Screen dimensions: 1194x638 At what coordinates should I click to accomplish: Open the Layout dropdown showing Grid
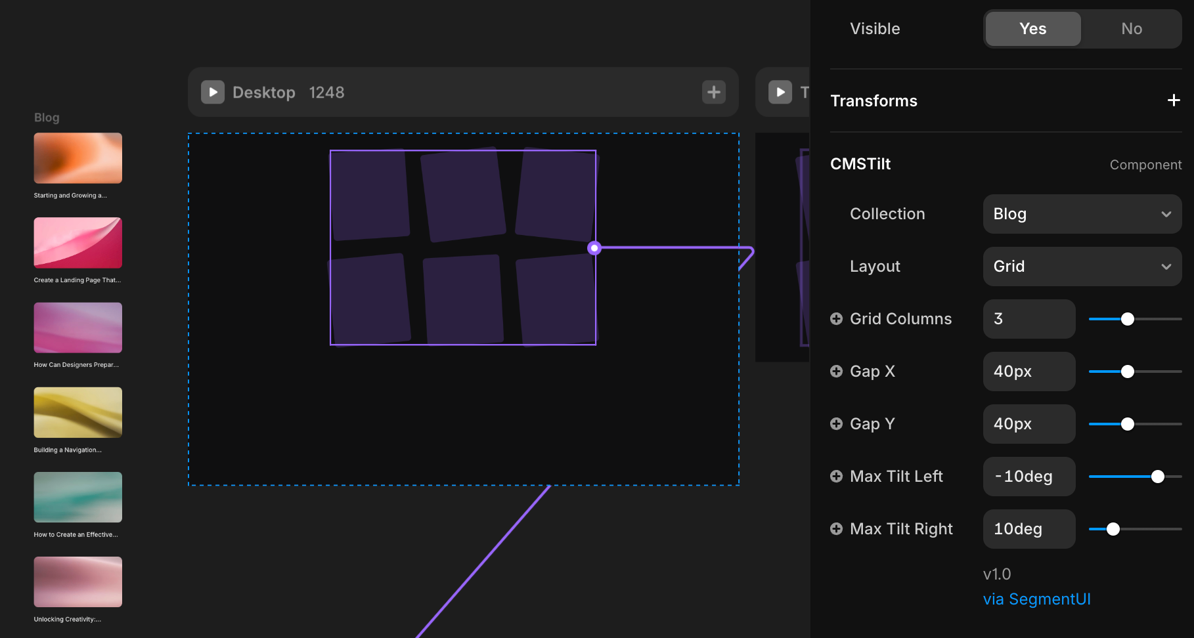point(1082,266)
